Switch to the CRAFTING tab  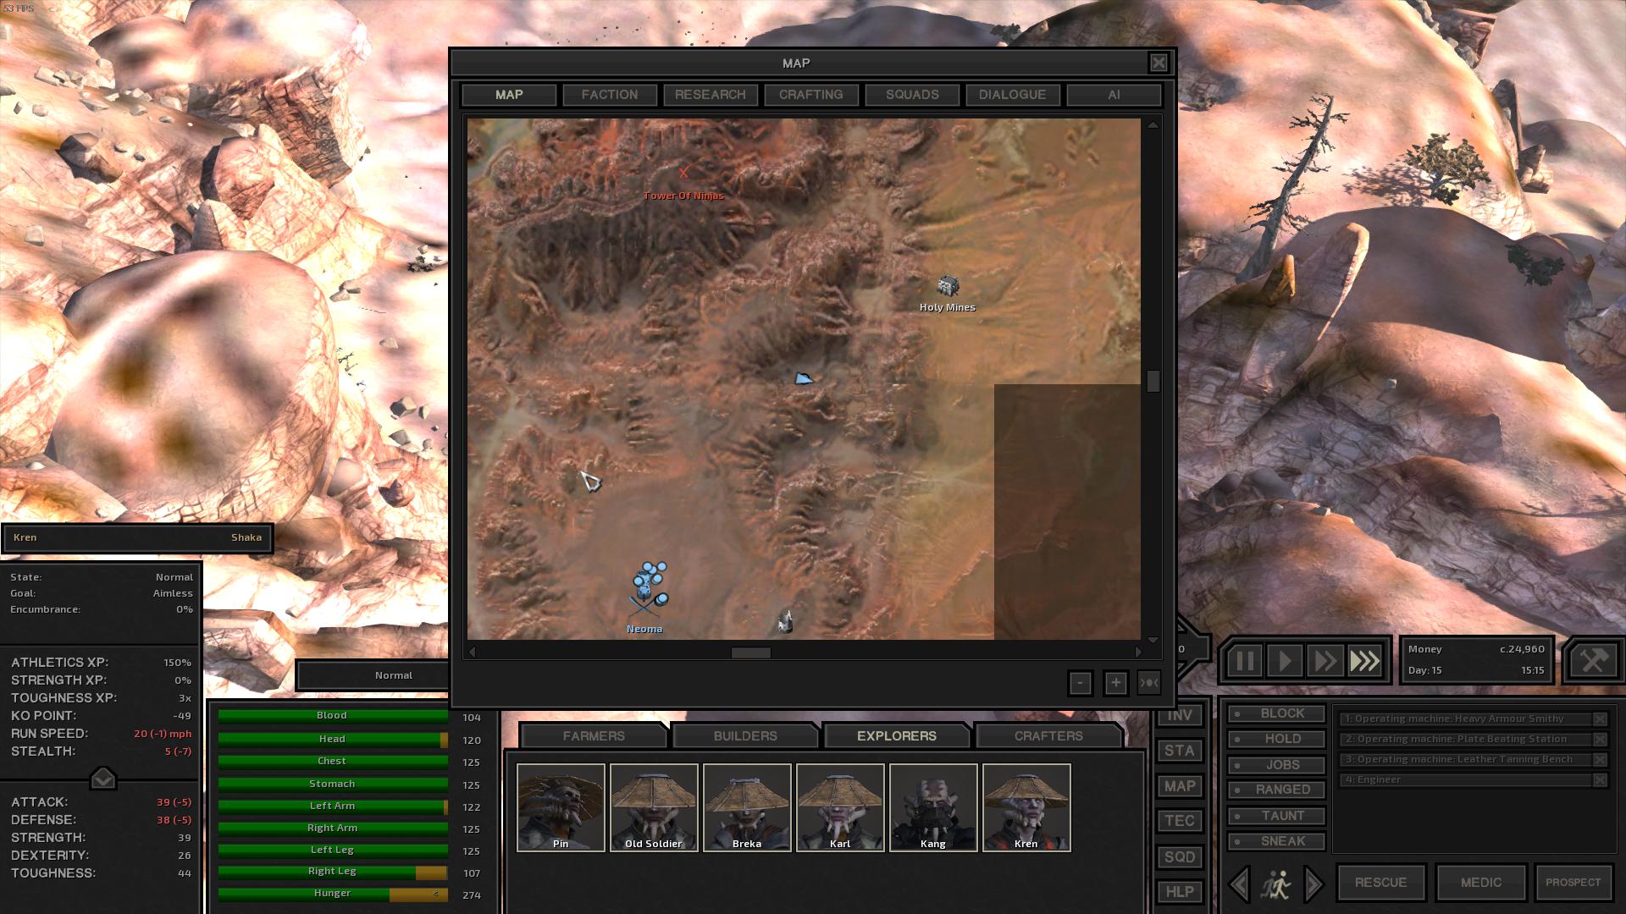pyautogui.click(x=811, y=95)
